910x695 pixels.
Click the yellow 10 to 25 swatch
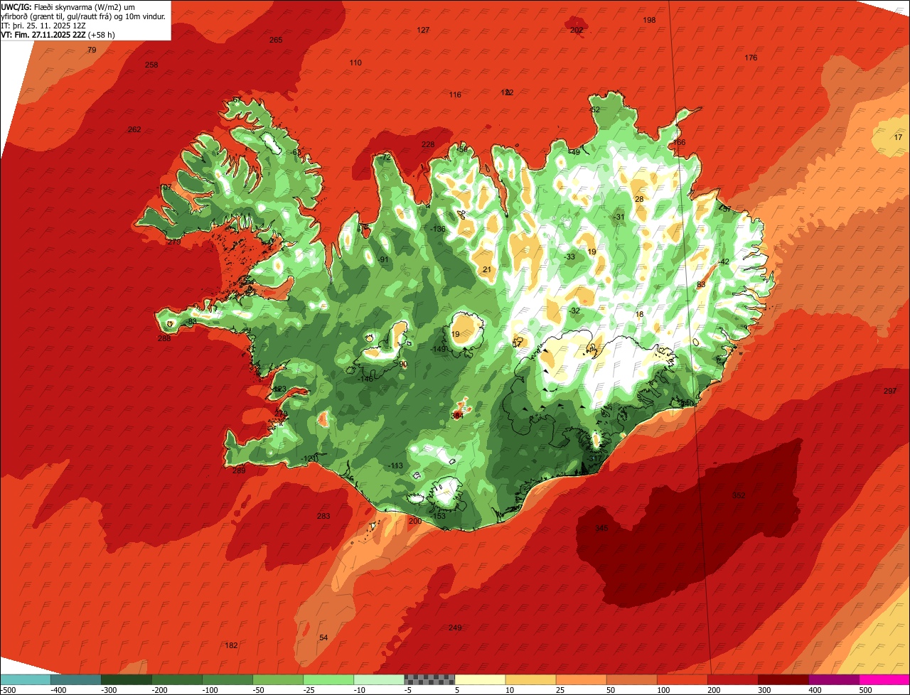point(530,680)
